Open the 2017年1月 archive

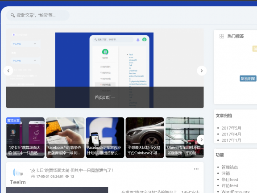tap(231, 140)
